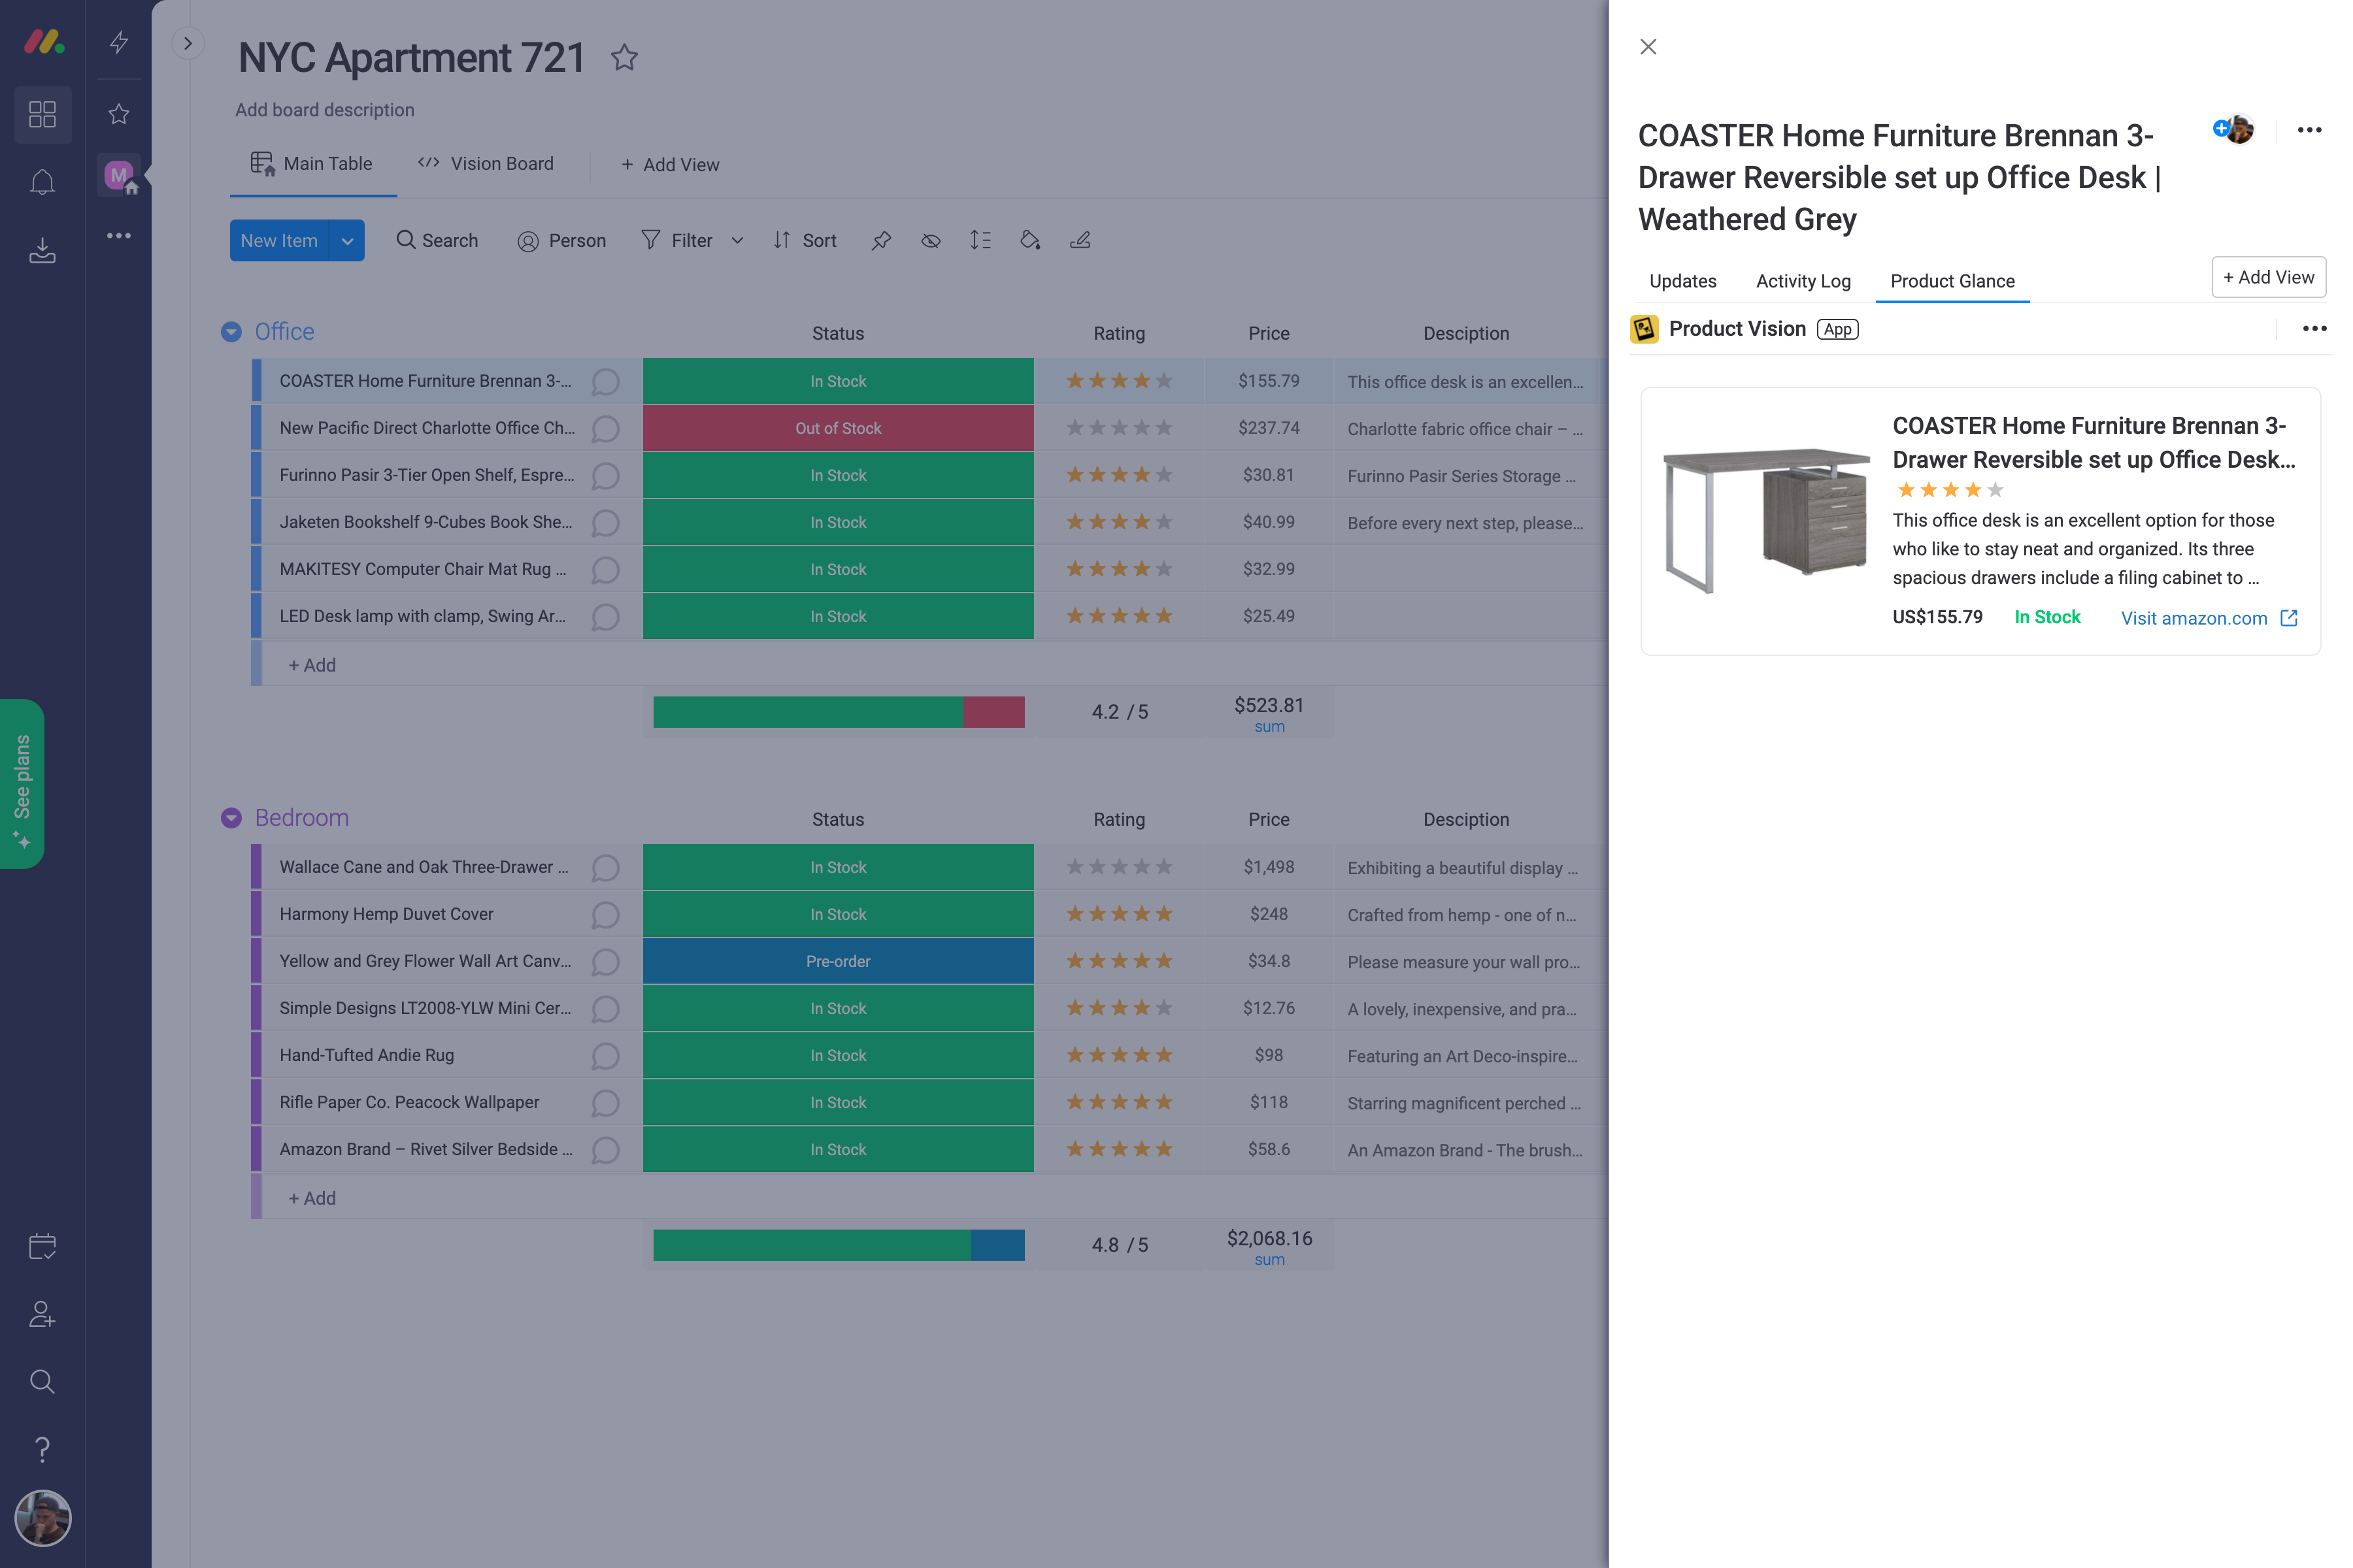Screen dimensions: 2353x1568
Task: Open notifications via the bell icon
Action: pos(42,180)
